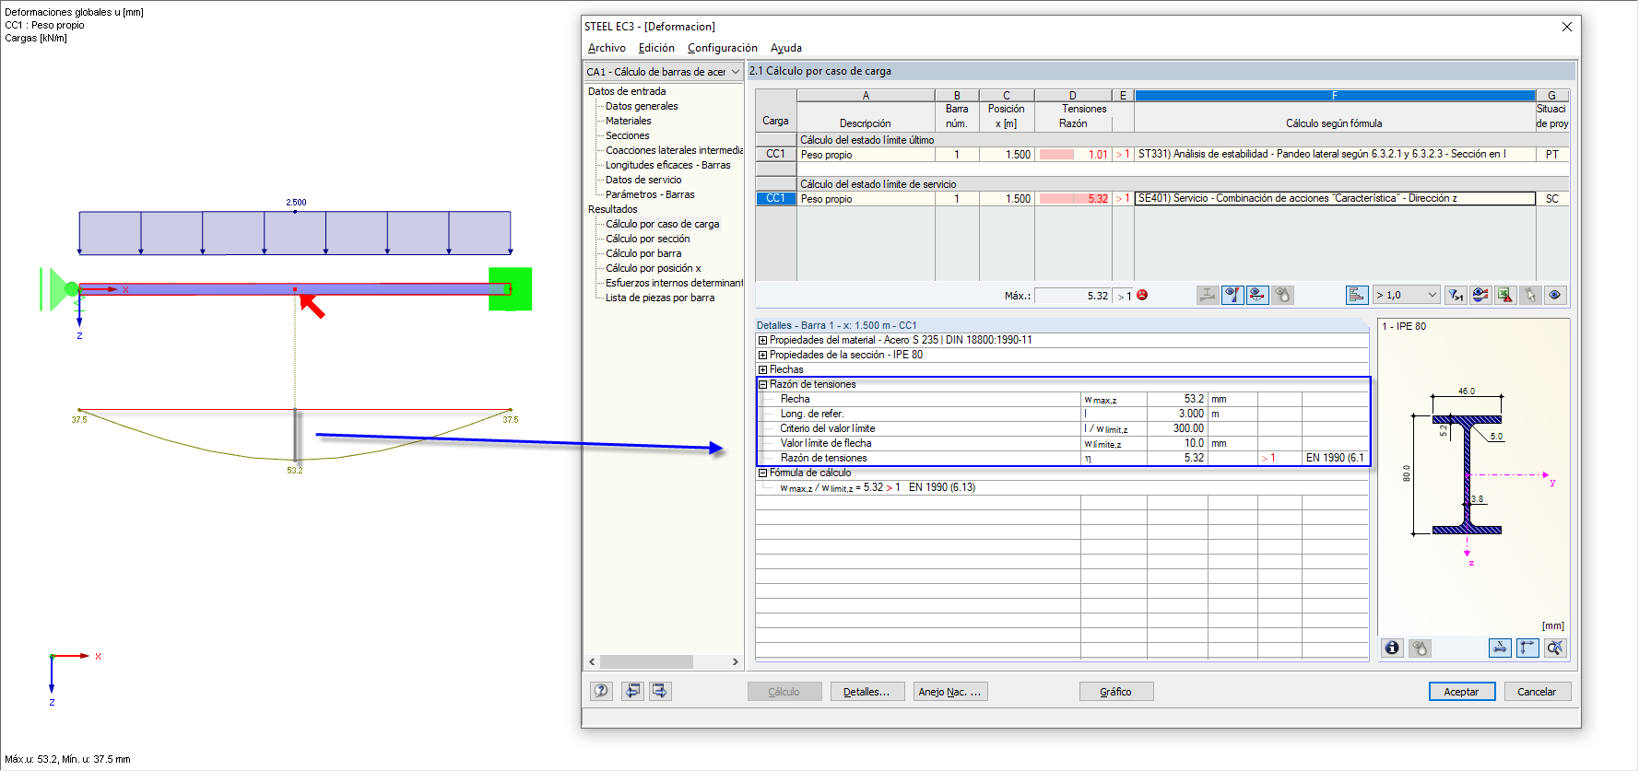
Task: Open 'Cálculo por barra' results
Action: click(x=643, y=253)
